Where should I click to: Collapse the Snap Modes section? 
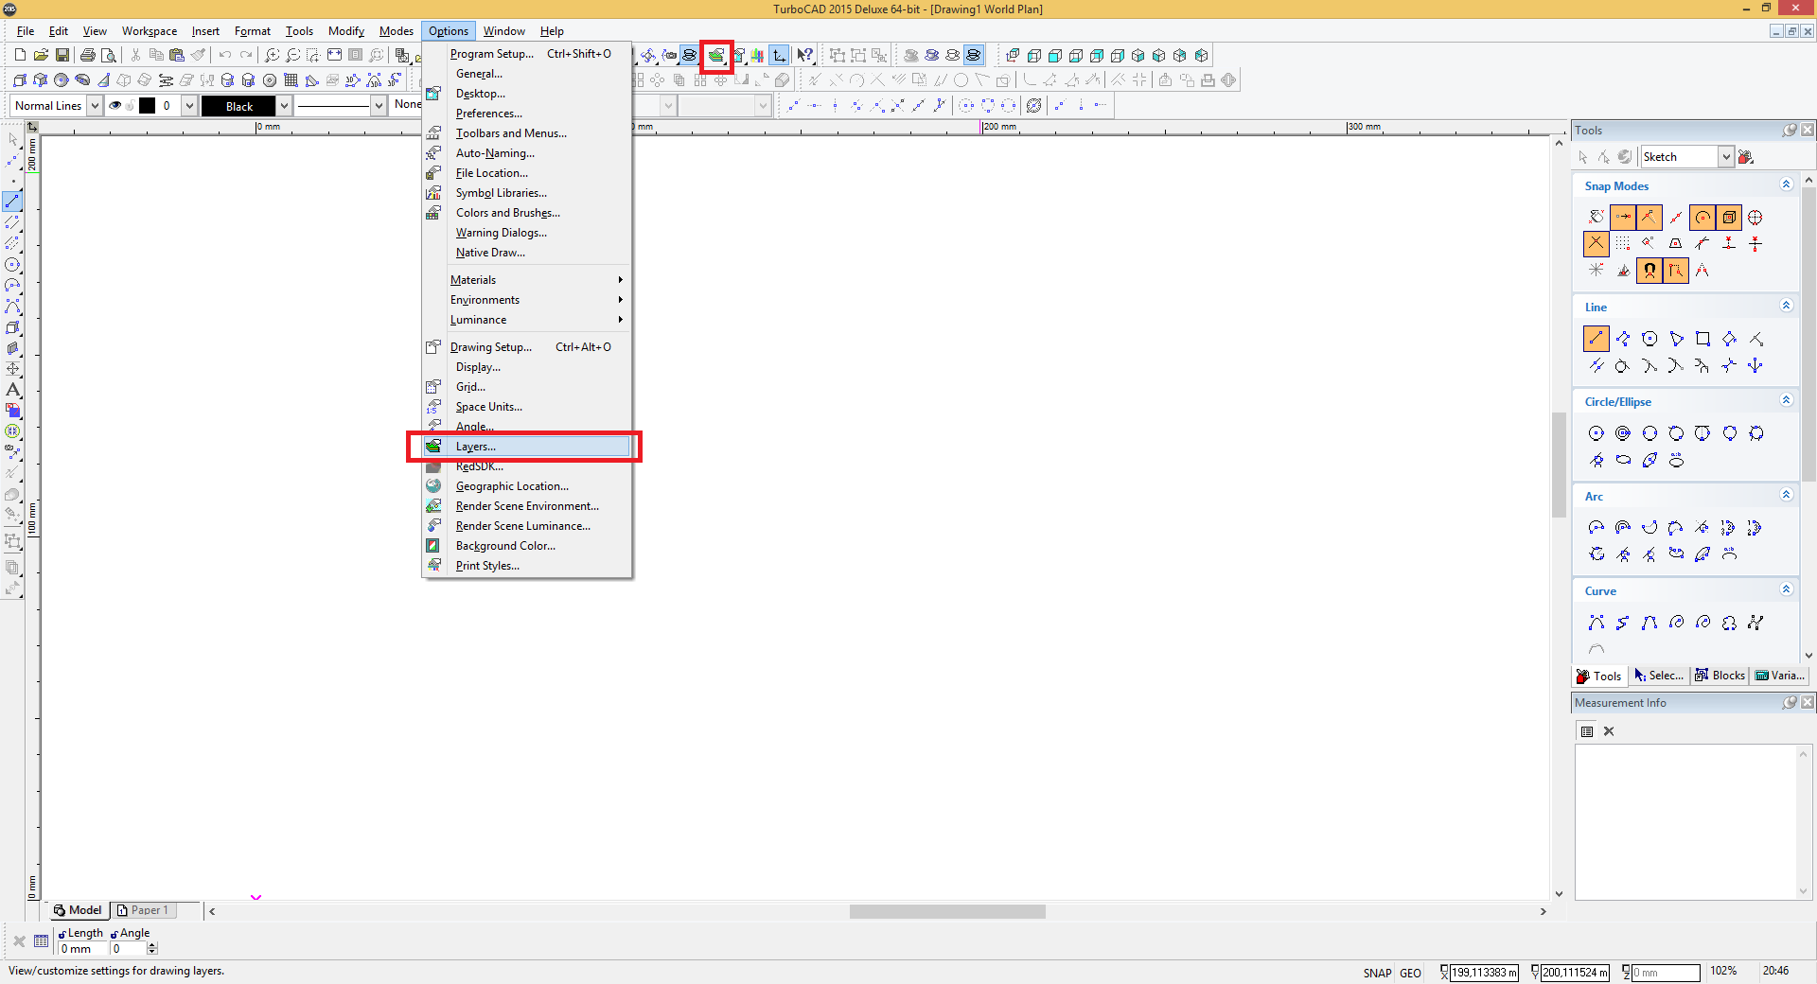[x=1786, y=185]
